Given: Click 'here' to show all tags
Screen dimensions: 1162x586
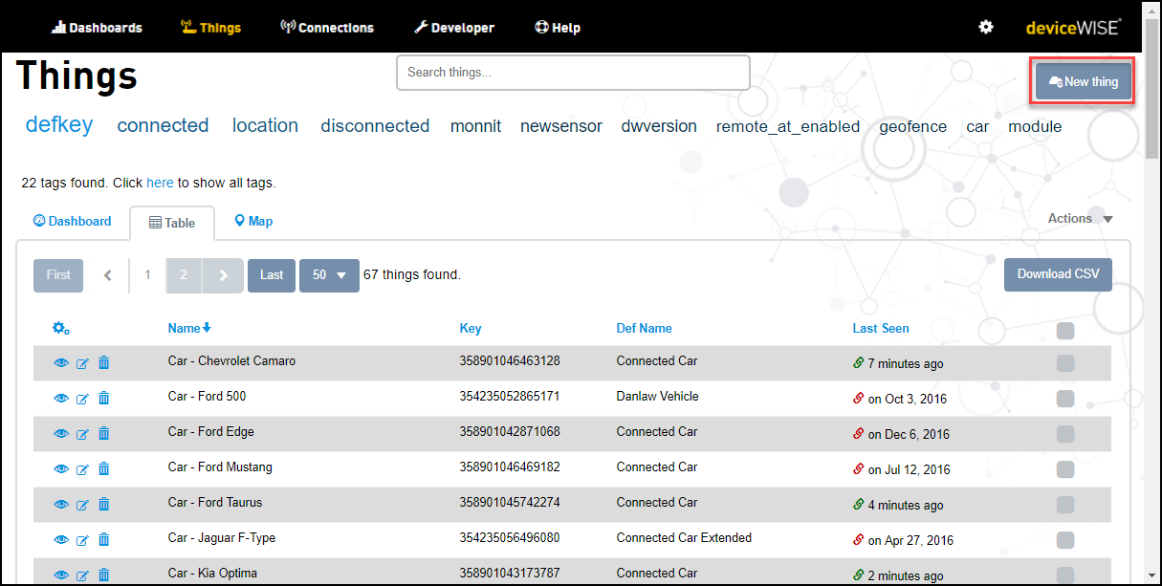Looking at the screenshot, I should tap(160, 183).
